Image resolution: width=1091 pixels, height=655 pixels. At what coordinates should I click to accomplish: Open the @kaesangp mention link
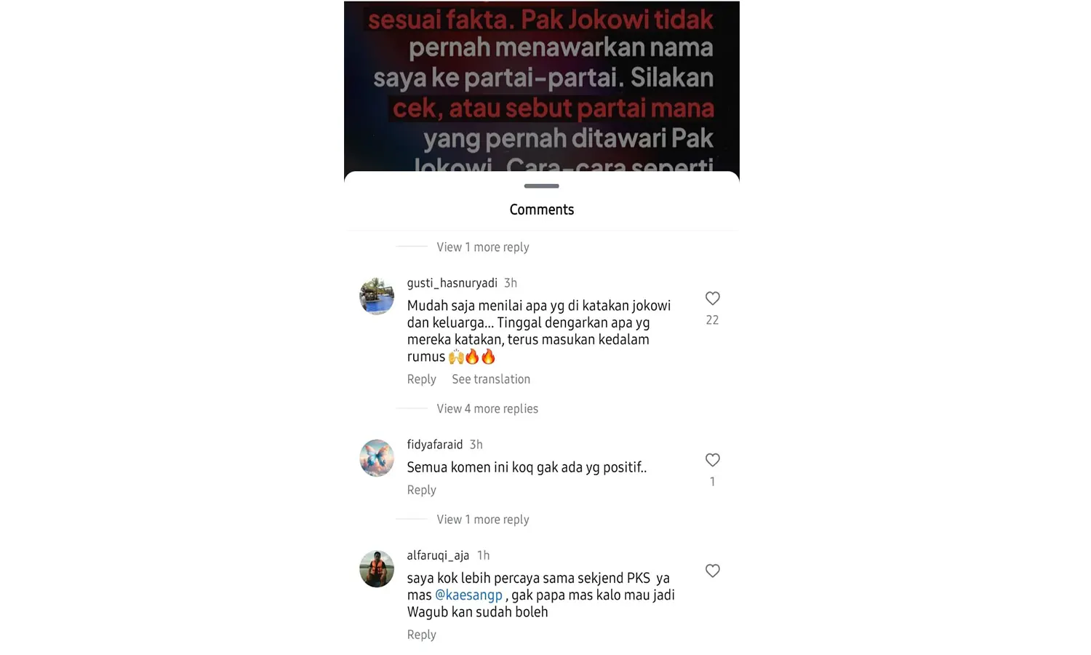tap(468, 595)
